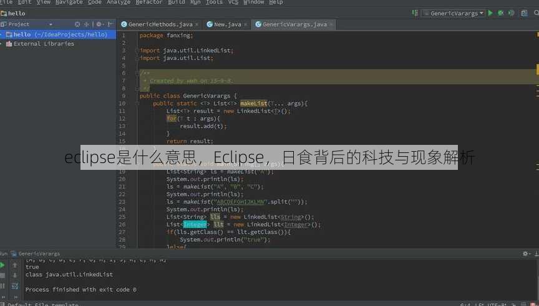Switch to the New.java tab
The height and width of the screenshot is (306, 539).
tap(228, 24)
